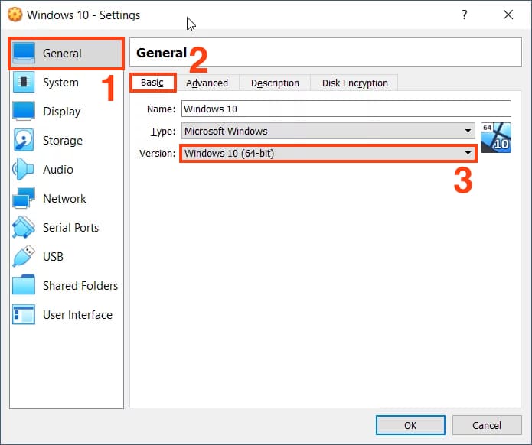The height and width of the screenshot is (445, 532).
Task: Open the User Interface icon
Action: pyautogui.click(x=24, y=315)
